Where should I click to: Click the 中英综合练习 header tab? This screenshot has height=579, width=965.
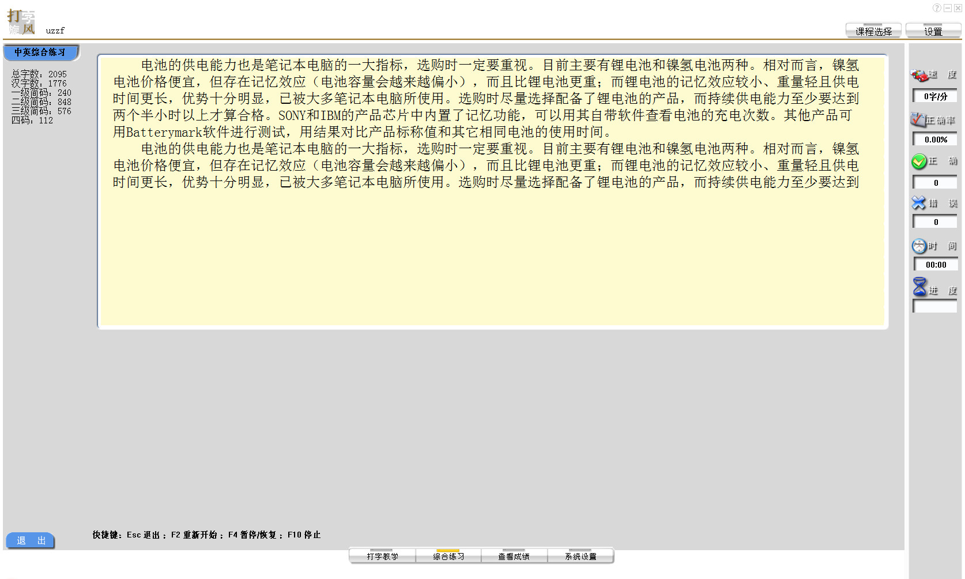pos(41,52)
